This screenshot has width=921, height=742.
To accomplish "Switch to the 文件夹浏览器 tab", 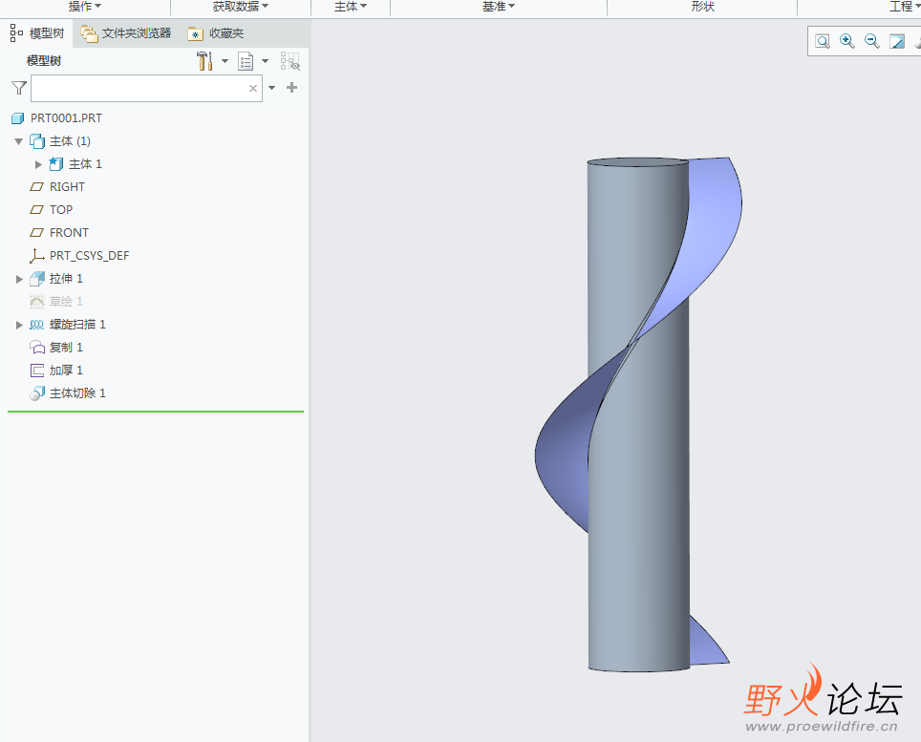I will [126, 33].
